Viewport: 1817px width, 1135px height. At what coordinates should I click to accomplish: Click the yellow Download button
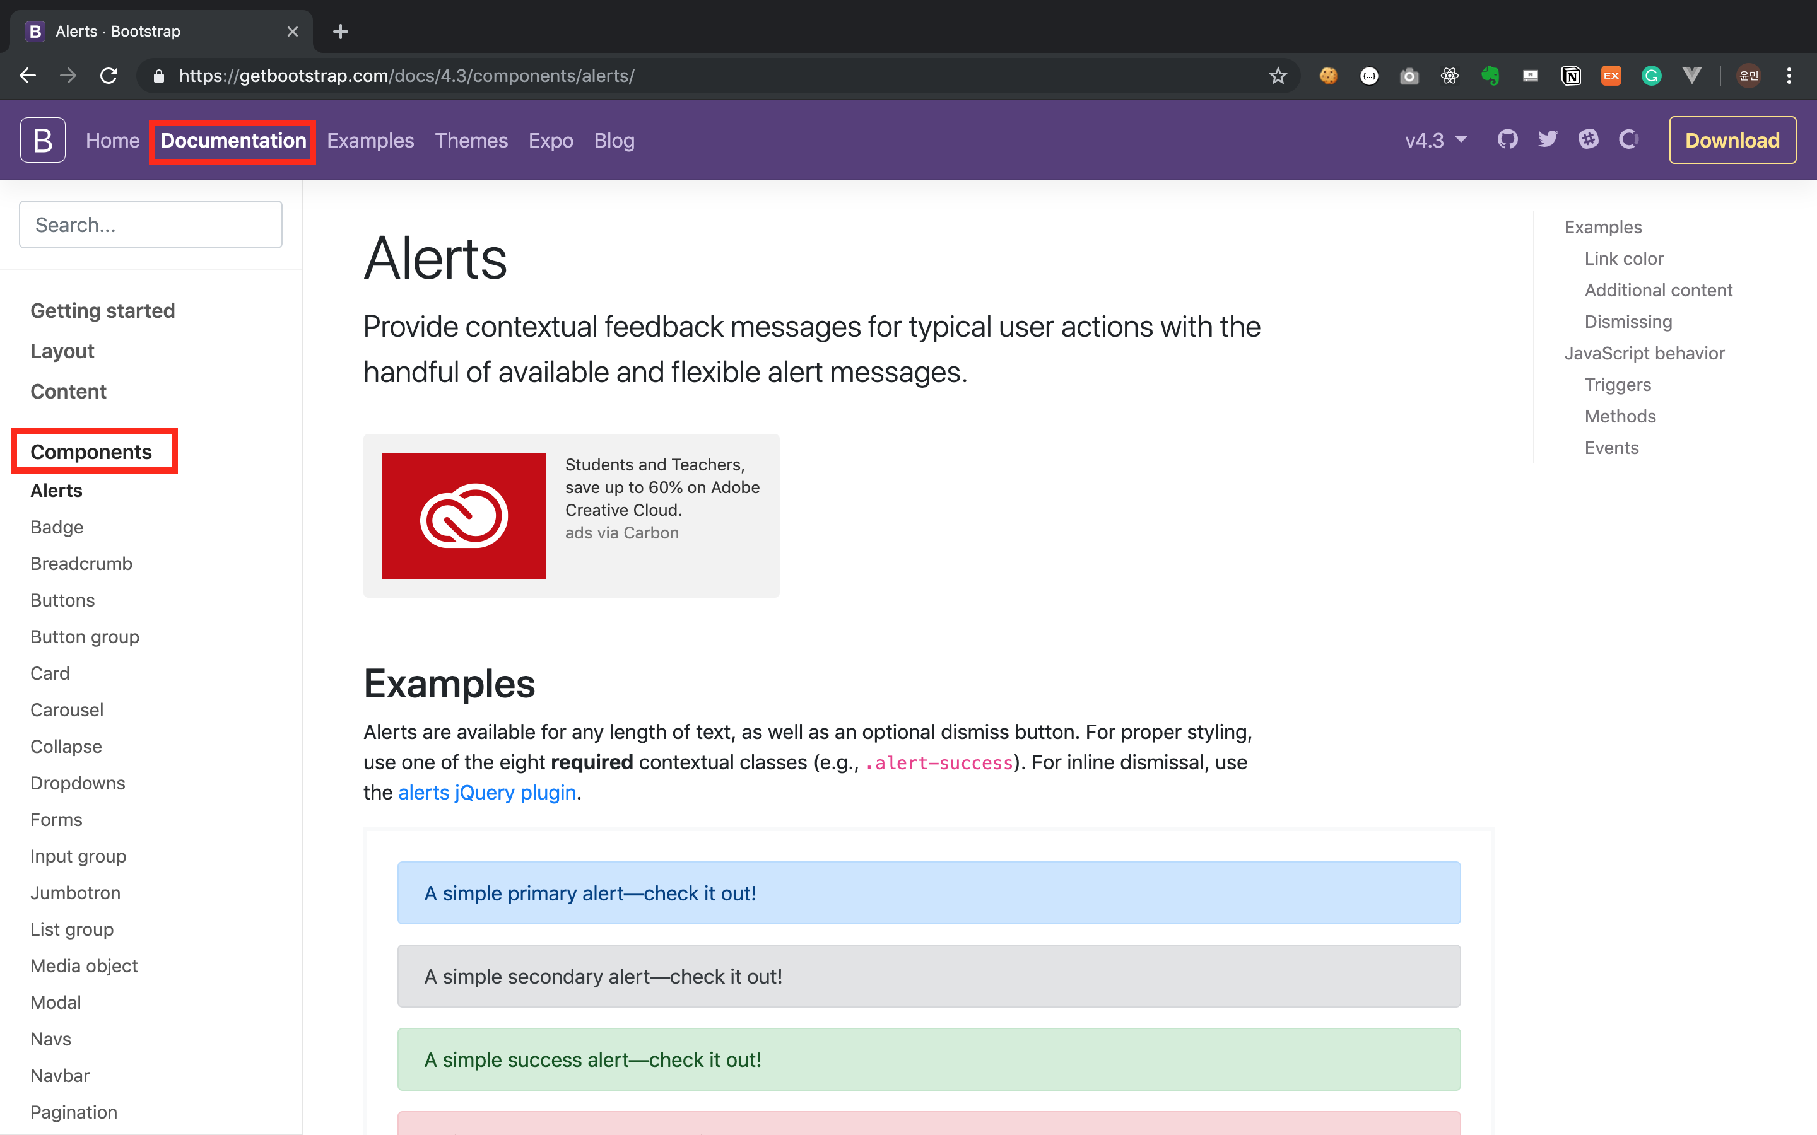point(1731,141)
